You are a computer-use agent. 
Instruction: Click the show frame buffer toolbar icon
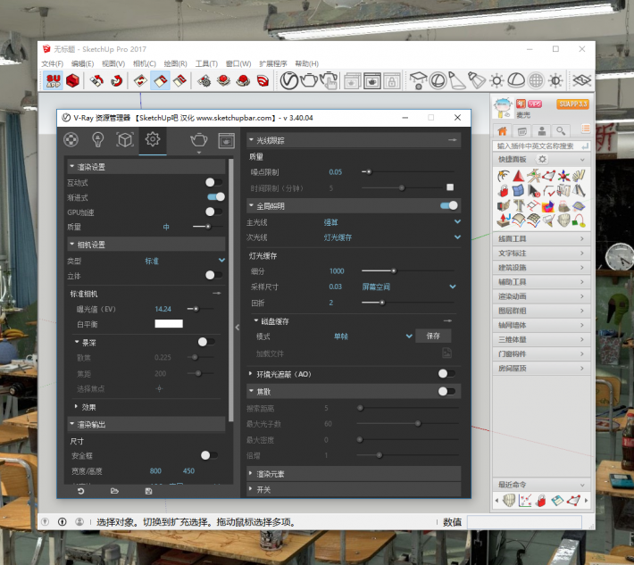372,81
